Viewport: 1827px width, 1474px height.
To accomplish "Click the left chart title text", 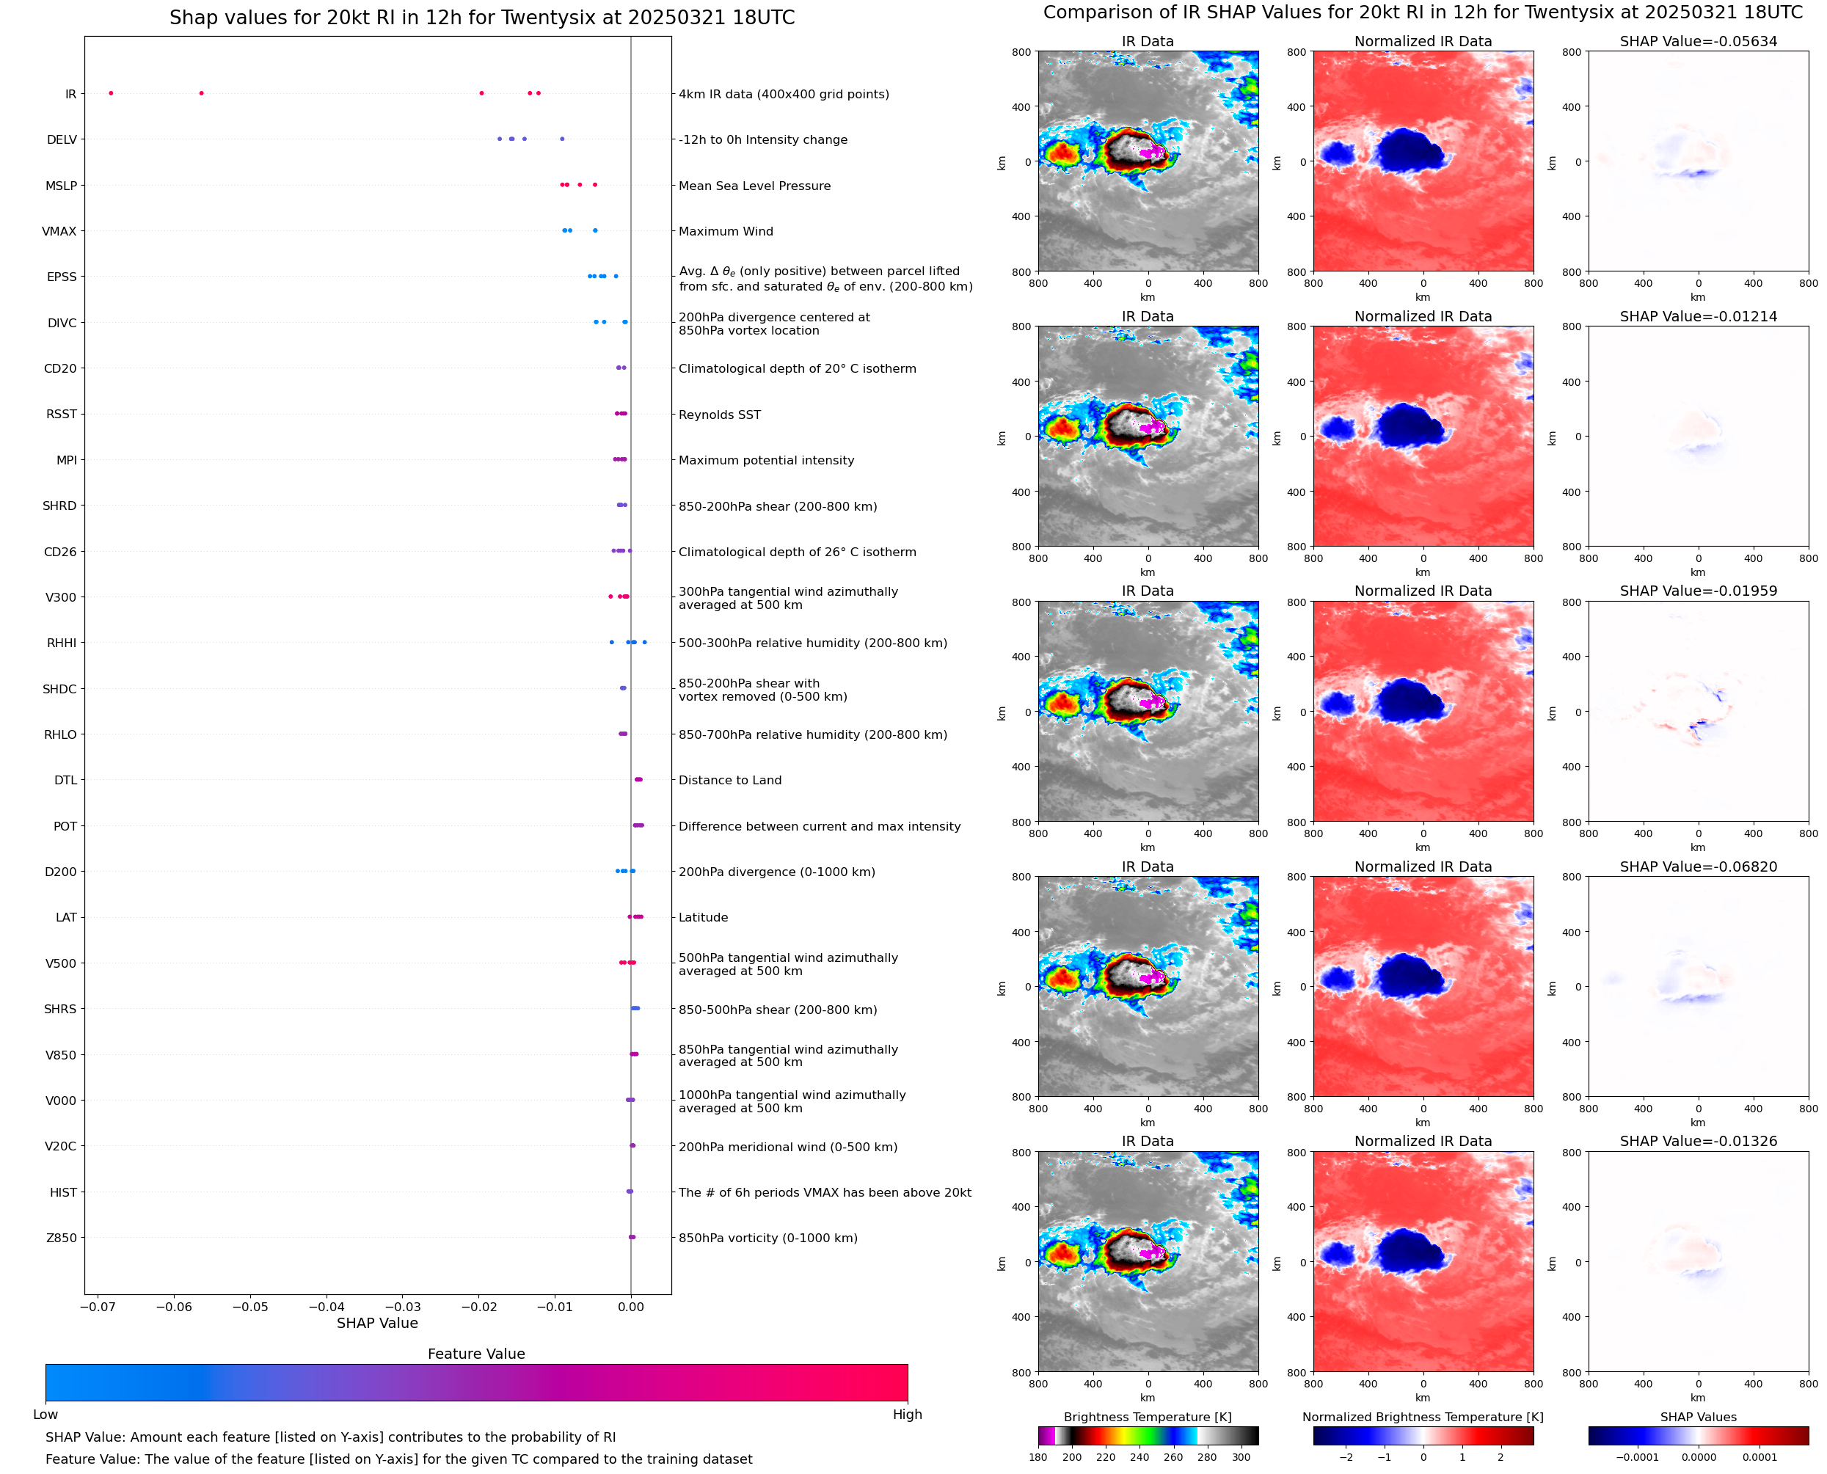I will point(481,18).
